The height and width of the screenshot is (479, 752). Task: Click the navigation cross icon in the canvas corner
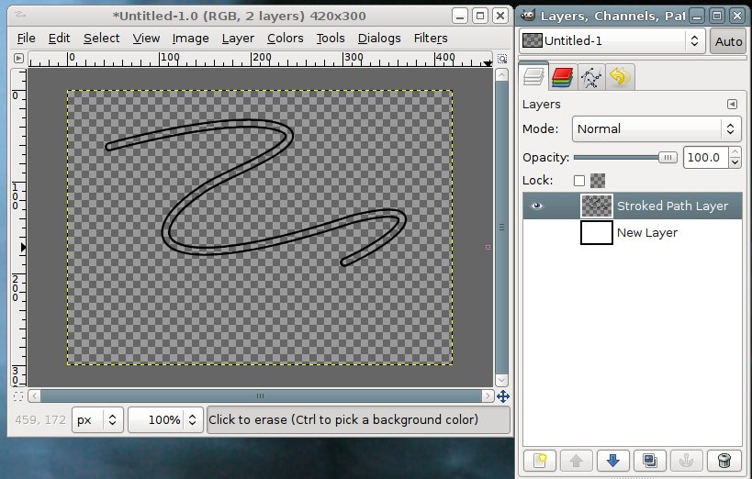(x=502, y=396)
